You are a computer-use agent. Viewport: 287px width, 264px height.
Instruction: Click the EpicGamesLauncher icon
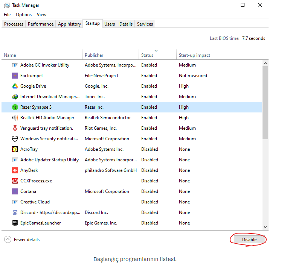(15, 223)
